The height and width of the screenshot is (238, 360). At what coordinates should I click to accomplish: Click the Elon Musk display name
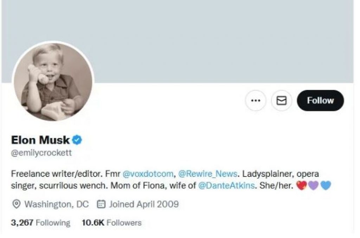point(40,140)
